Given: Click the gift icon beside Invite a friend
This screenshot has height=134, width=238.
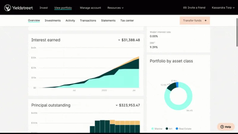Looking at the screenshot, I should pyautogui.click(x=185, y=8).
